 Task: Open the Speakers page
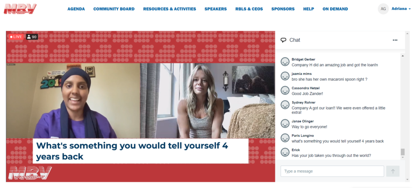point(216,9)
